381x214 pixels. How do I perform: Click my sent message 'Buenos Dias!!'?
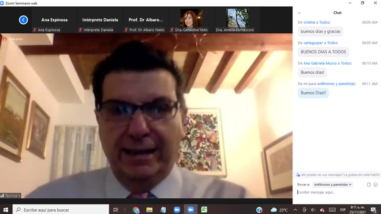tap(313, 93)
